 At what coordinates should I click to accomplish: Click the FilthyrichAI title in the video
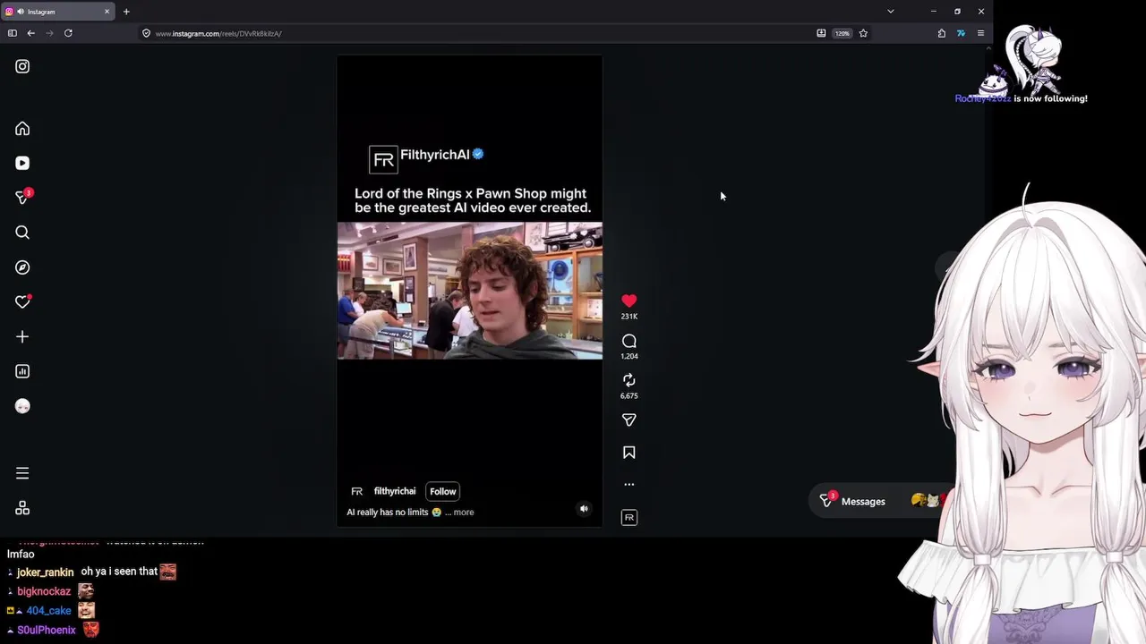pos(435,155)
